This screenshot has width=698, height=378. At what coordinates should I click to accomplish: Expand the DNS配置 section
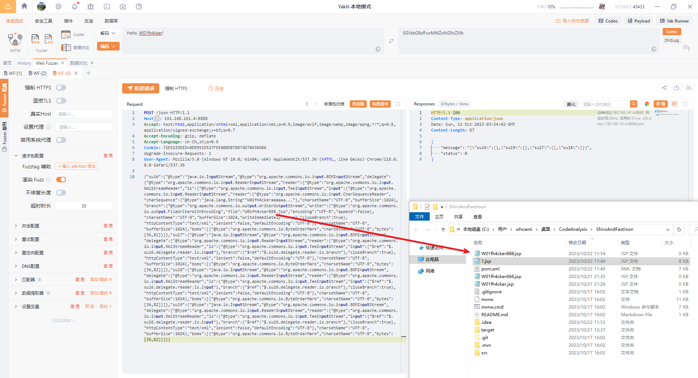click(x=16, y=266)
